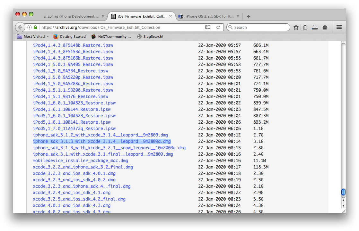359x231 pixels.
Task: Click the browser back arrow button
Action: (20, 28)
